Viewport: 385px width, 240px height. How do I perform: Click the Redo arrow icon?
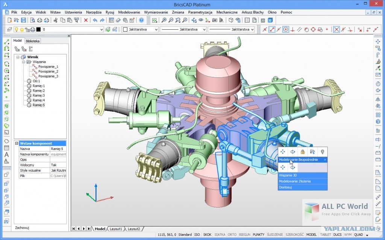pos(102,20)
